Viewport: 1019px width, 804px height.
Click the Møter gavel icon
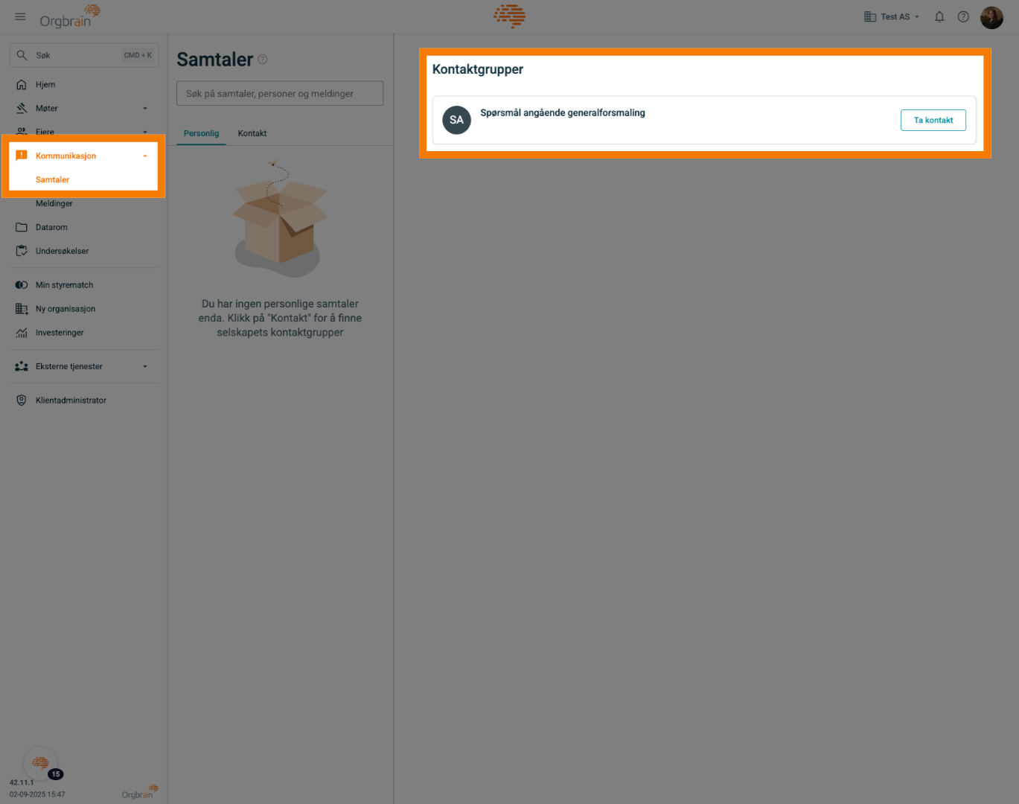click(22, 109)
